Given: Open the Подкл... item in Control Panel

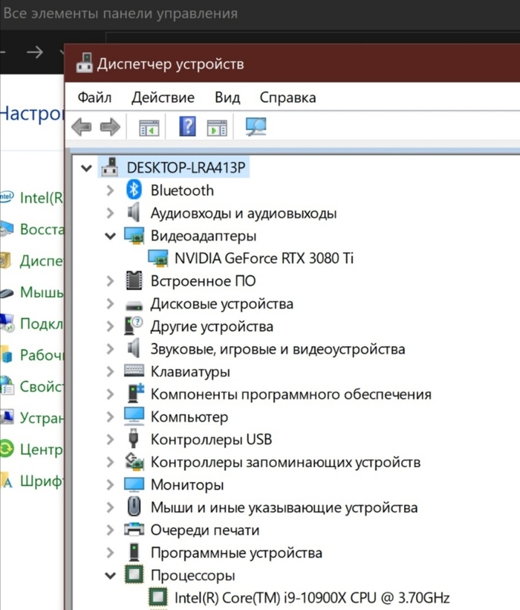Looking at the screenshot, I should (x=42, y=324).
